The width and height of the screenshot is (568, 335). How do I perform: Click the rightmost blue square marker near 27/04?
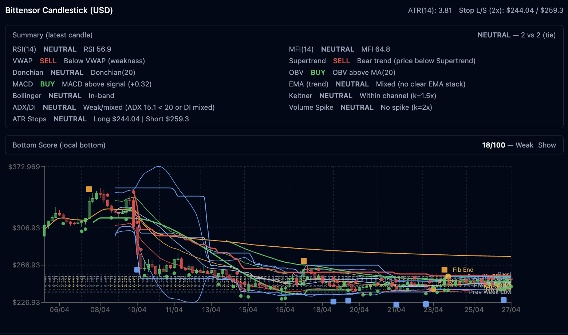tap(504, 300)
